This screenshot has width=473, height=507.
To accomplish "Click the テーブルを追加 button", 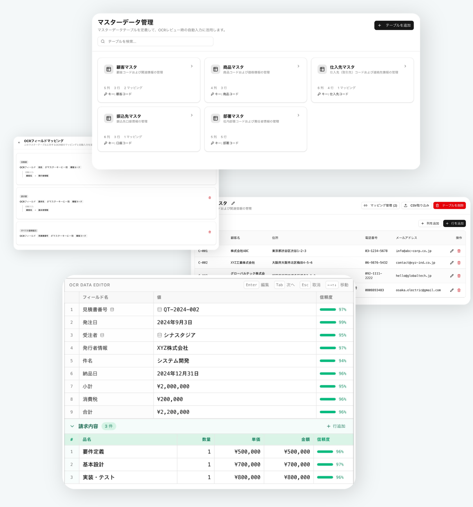I will point(394,25).
